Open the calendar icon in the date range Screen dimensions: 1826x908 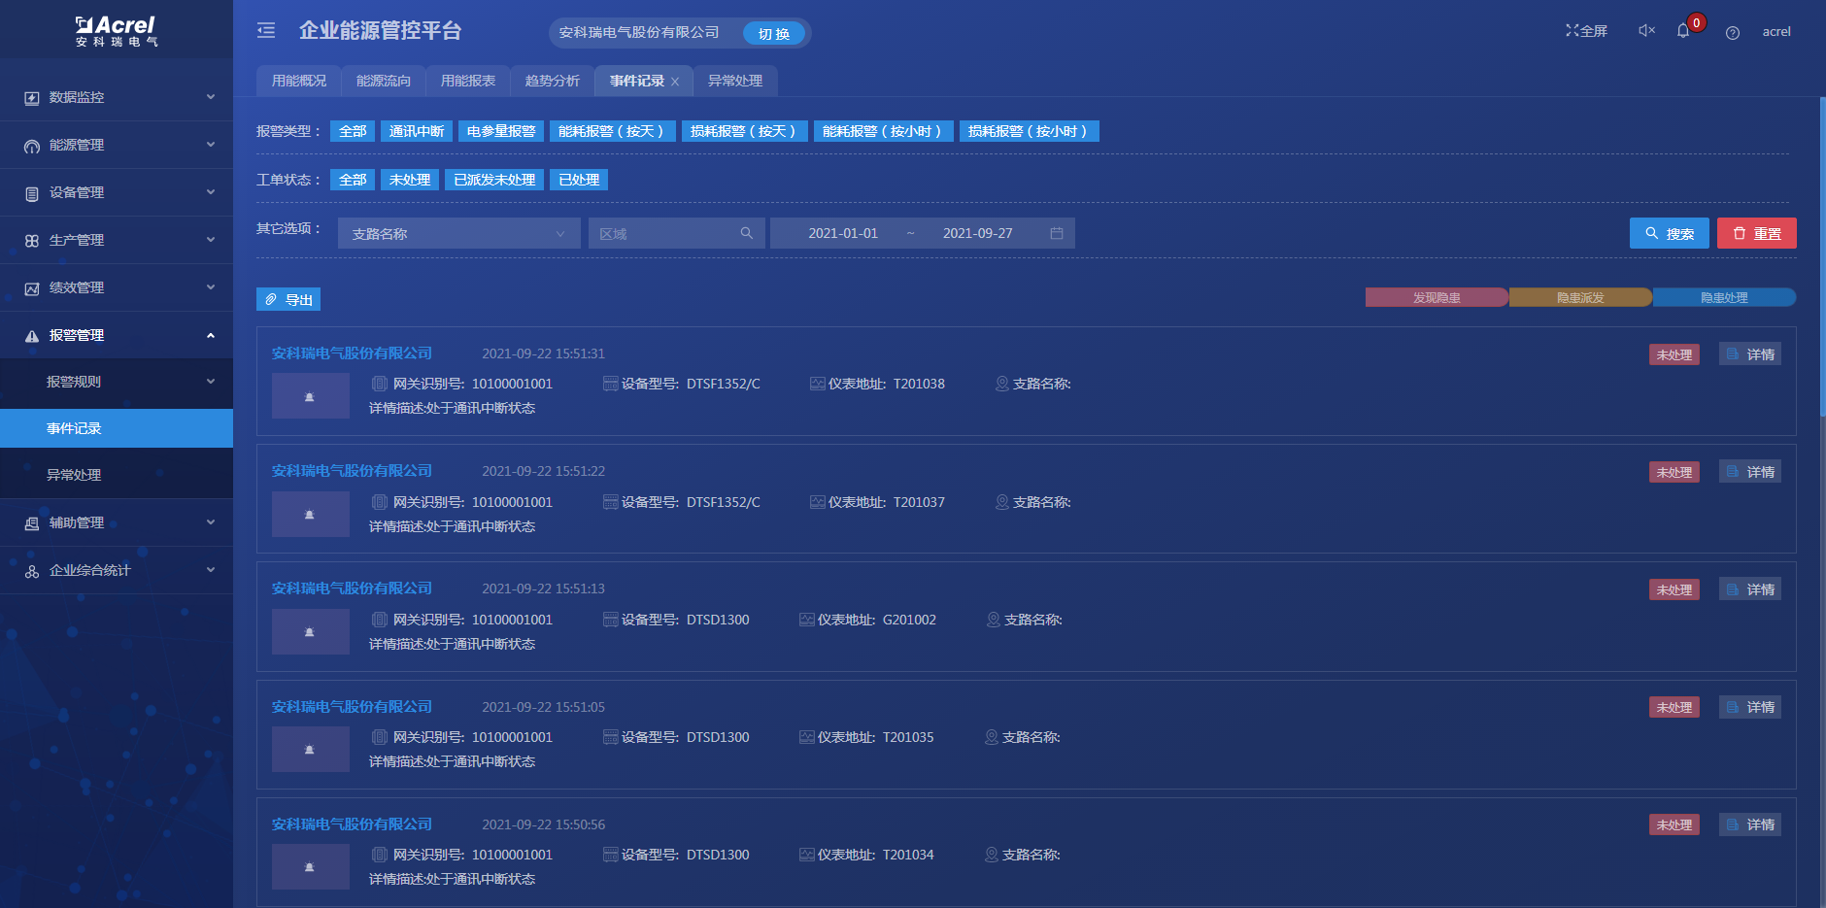1059,233
